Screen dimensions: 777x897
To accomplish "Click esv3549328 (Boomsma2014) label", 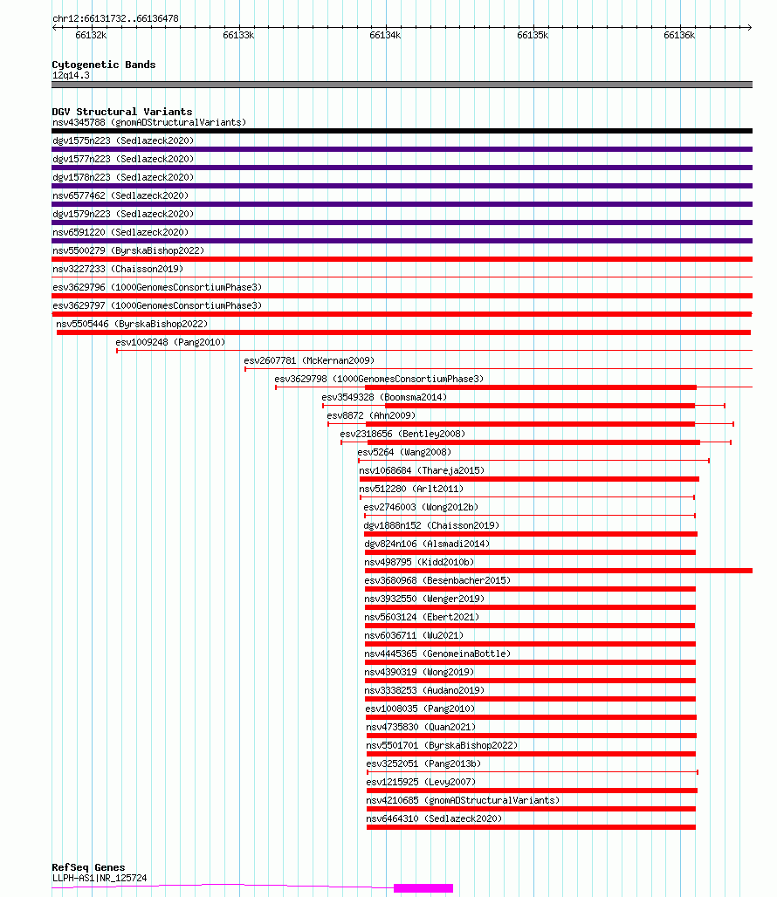I will pos(384,397).
